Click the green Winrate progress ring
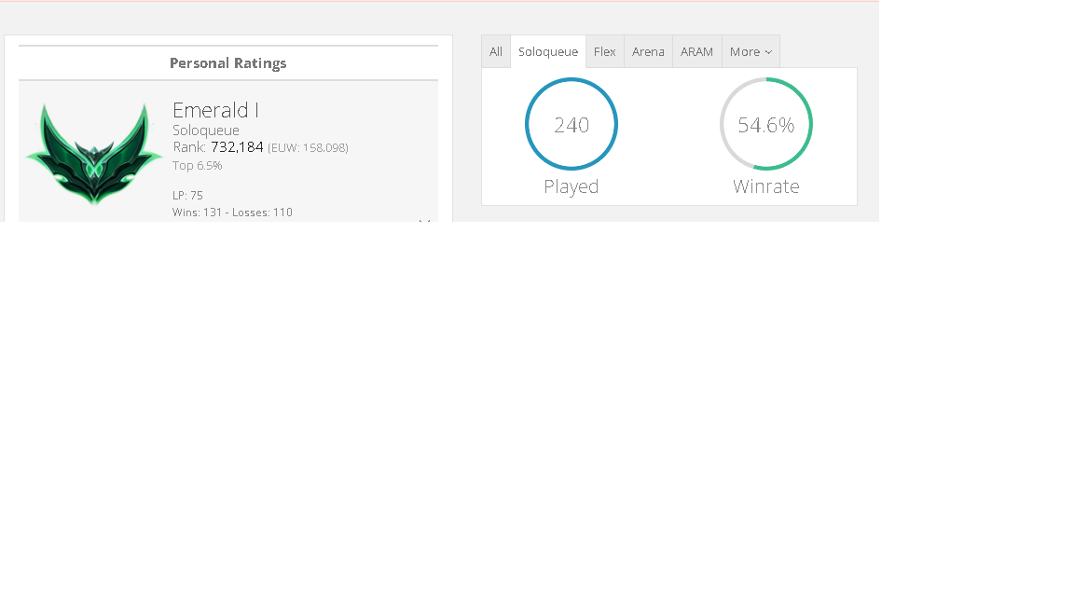 (765, 124)
